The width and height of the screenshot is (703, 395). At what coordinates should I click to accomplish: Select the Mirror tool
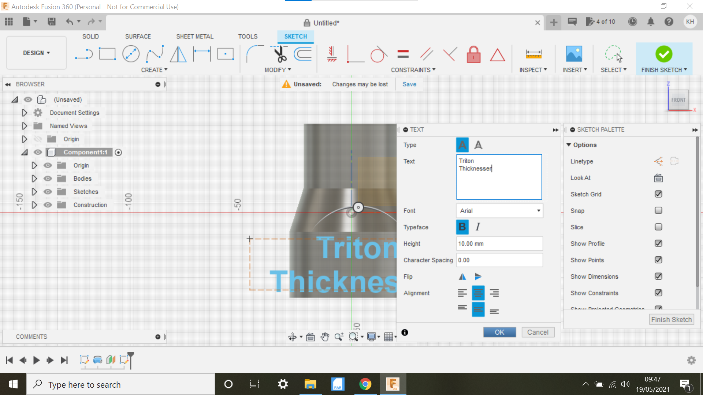[178, 54]
